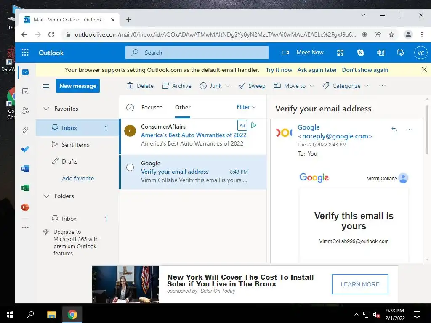Open To Do checkmark app

click(x=25, y=149)
